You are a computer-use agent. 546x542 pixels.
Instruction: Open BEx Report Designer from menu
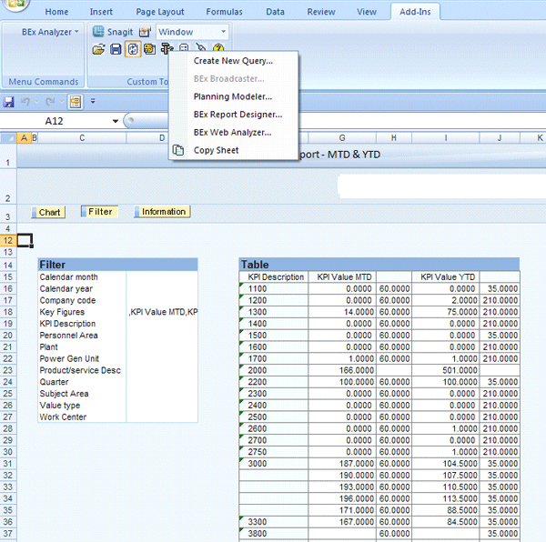(238, 115)
